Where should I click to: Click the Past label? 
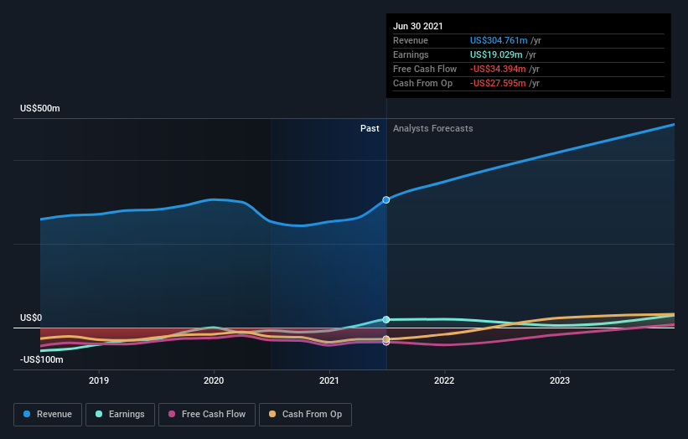pyautogui.click(x=370, y=128)
